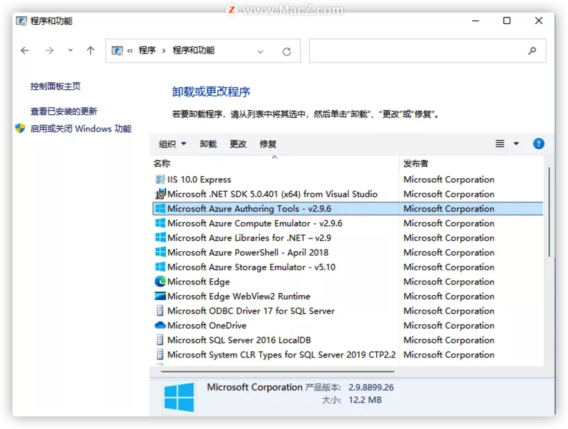Click the large Windows logo in details pane
Viewport: 568px width, 429px height.
coord(179,397)
